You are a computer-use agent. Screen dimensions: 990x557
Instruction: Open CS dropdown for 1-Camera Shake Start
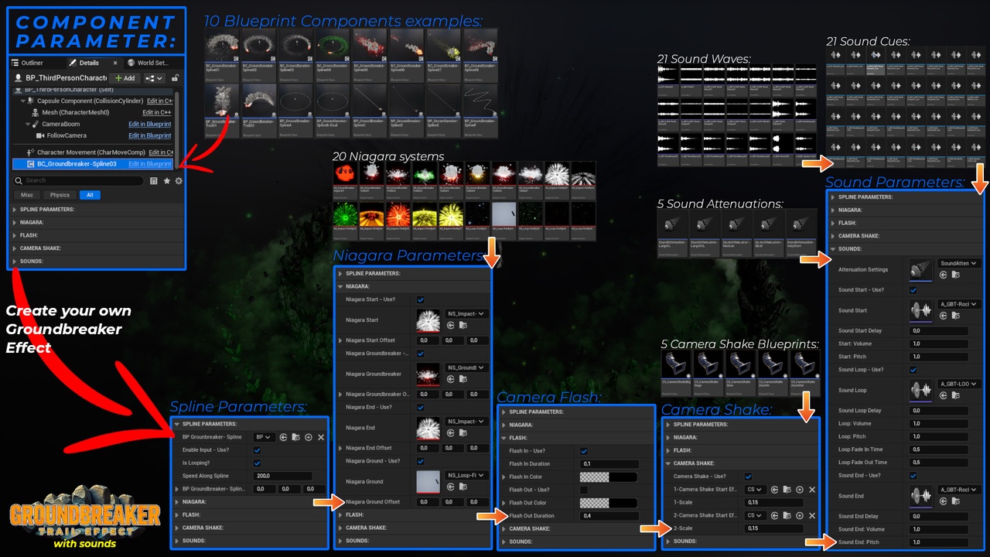(755, 490)
